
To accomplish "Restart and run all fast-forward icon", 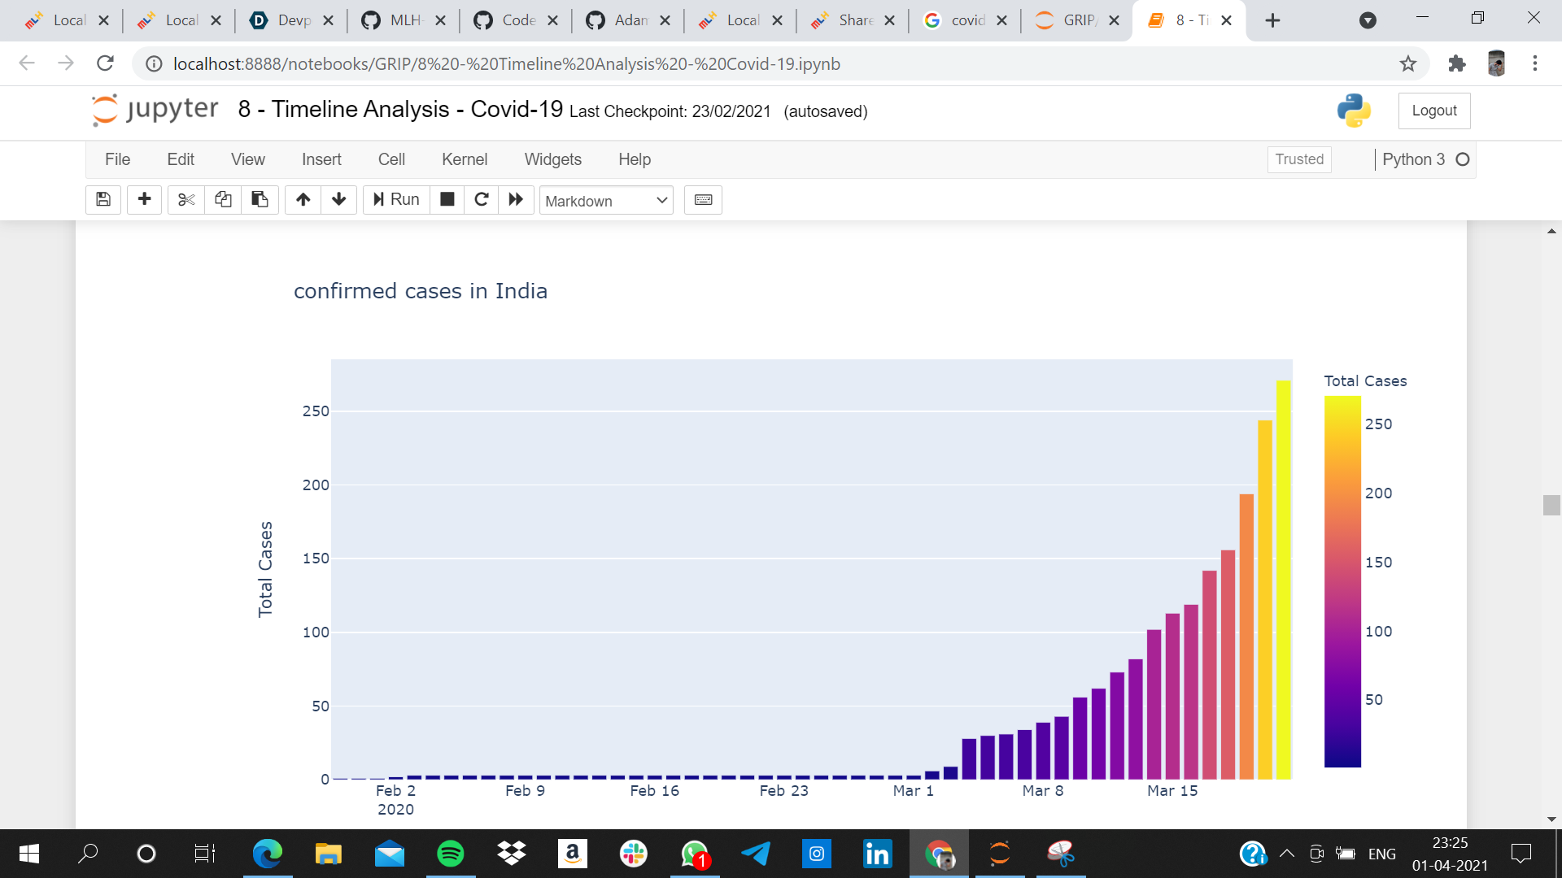I will (x=516, y=200).
